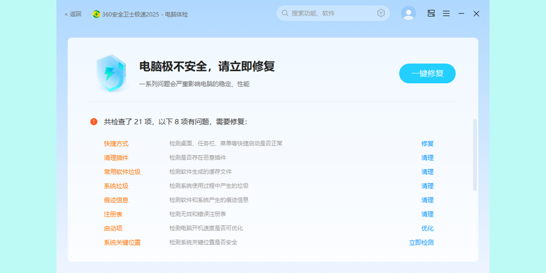The image size is (546, 273).
Task: Minimize the 360 window
Action: [461, 14]
